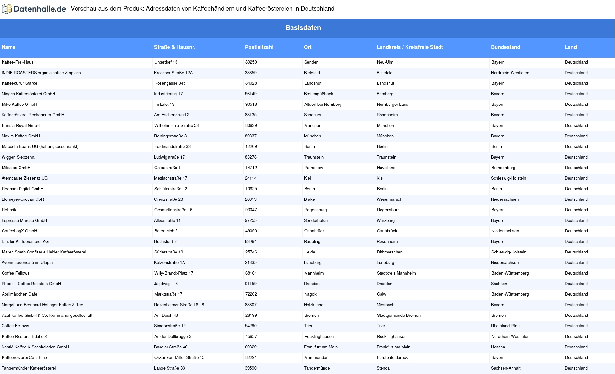This screenshot has height=374, width=615.
Task: Click the Kaffee-Frei-Haus name cell
Action: point(18,62)
